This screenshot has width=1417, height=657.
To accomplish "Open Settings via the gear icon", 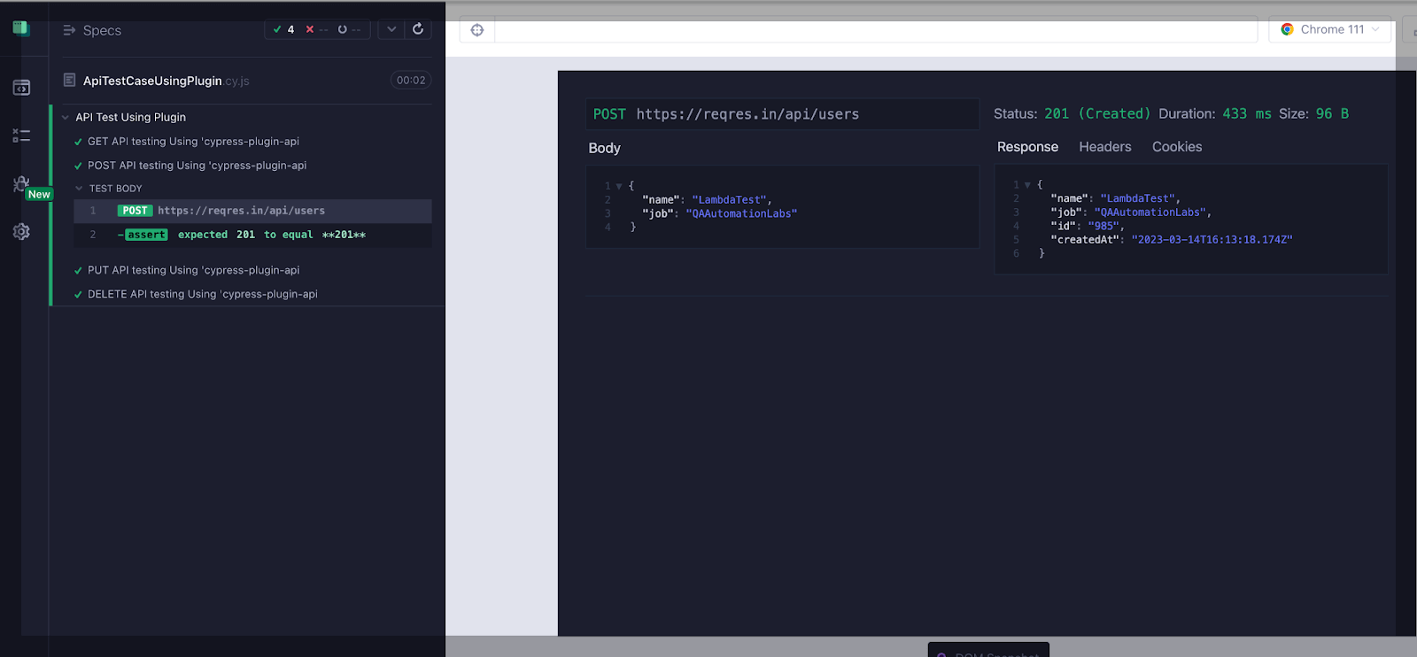I will pos(21,232).
